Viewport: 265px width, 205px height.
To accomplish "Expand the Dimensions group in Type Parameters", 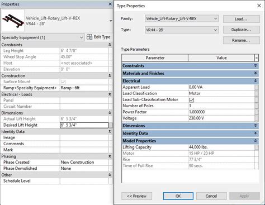I will (x=255, y=126).
